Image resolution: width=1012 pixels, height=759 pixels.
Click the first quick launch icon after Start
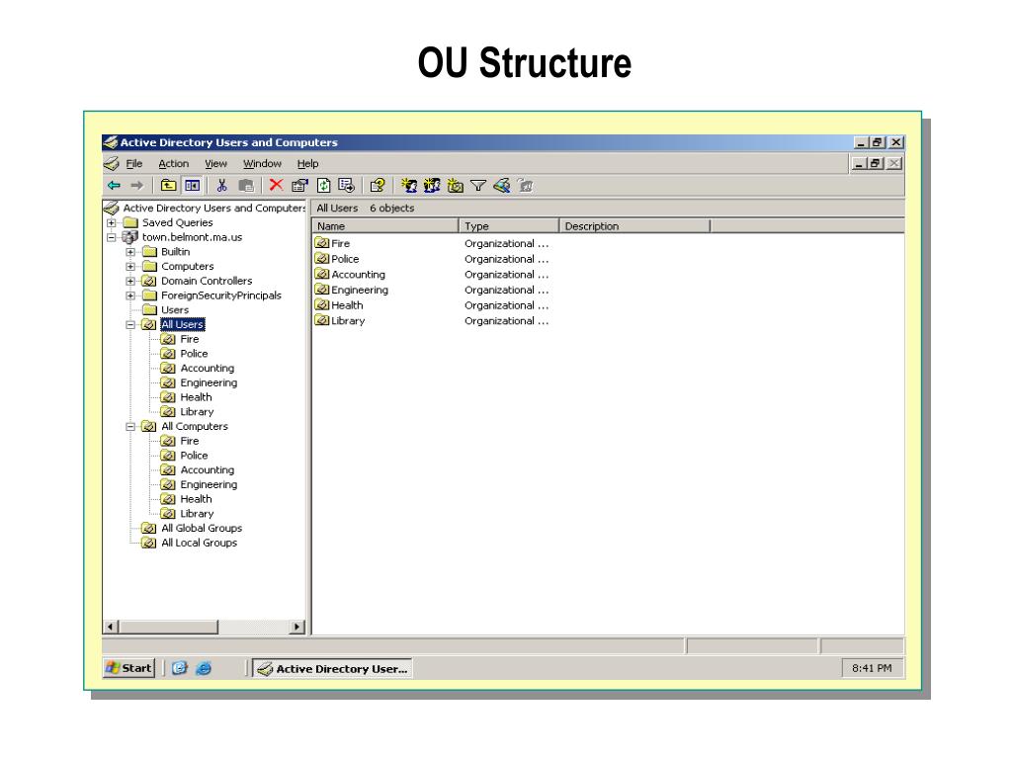click(x=180, y=669)
